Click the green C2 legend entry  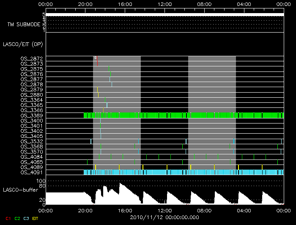point(17,218)
